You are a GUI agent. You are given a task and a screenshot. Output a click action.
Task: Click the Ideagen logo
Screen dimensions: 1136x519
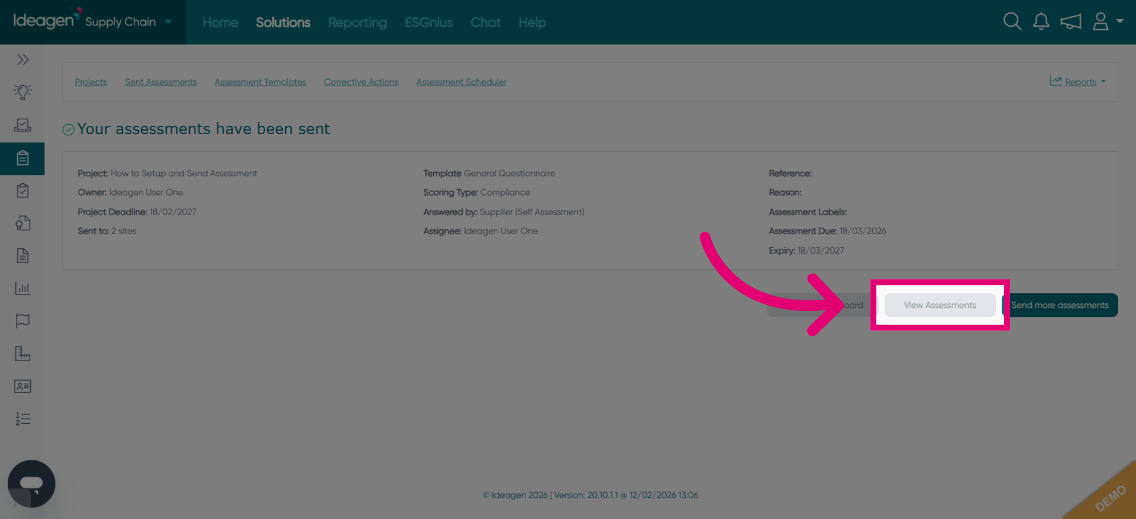coord(47,20)
